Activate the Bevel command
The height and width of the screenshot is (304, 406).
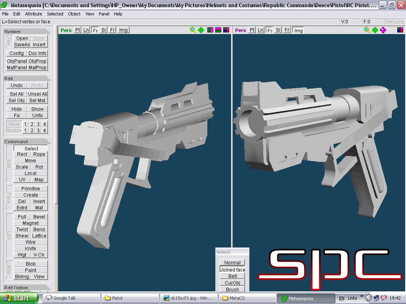pos(39,217)
